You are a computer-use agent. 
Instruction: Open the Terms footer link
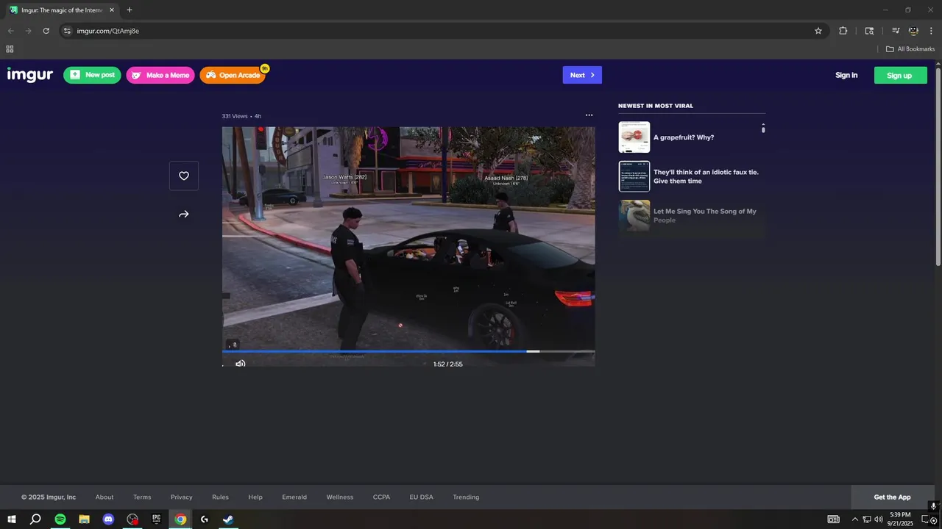(x=142, y=497)
